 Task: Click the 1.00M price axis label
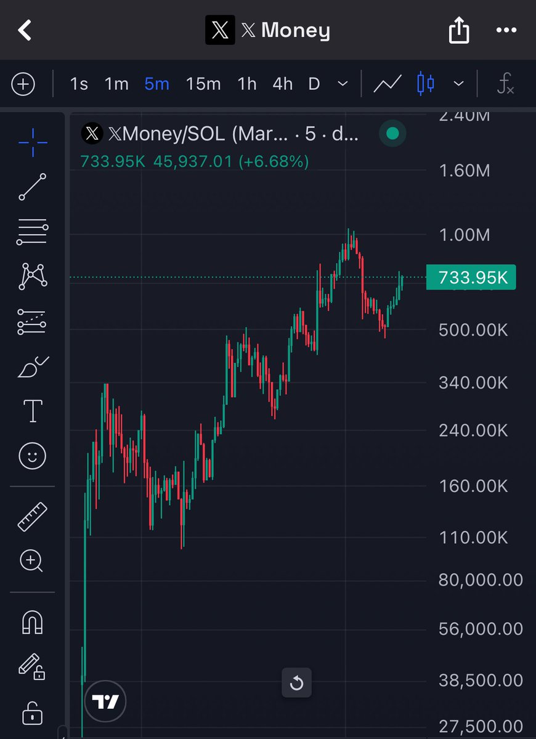click(465, 235)
